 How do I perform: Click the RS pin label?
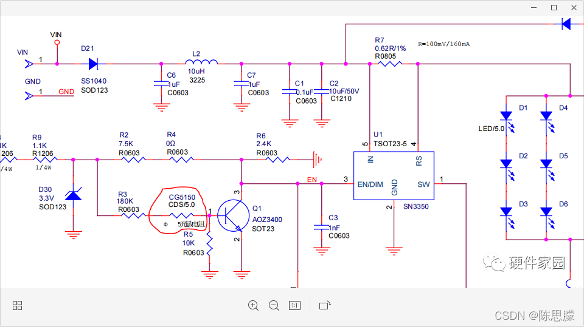(419, 161)
